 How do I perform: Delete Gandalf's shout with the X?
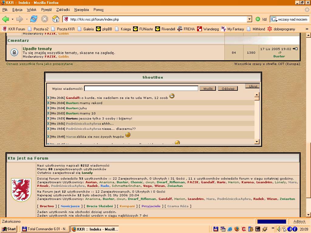[48, 98]
